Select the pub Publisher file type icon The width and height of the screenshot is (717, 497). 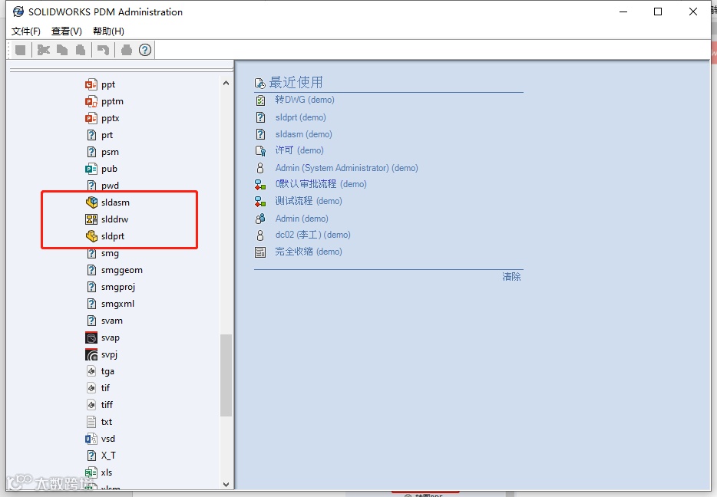pos(91,169)
